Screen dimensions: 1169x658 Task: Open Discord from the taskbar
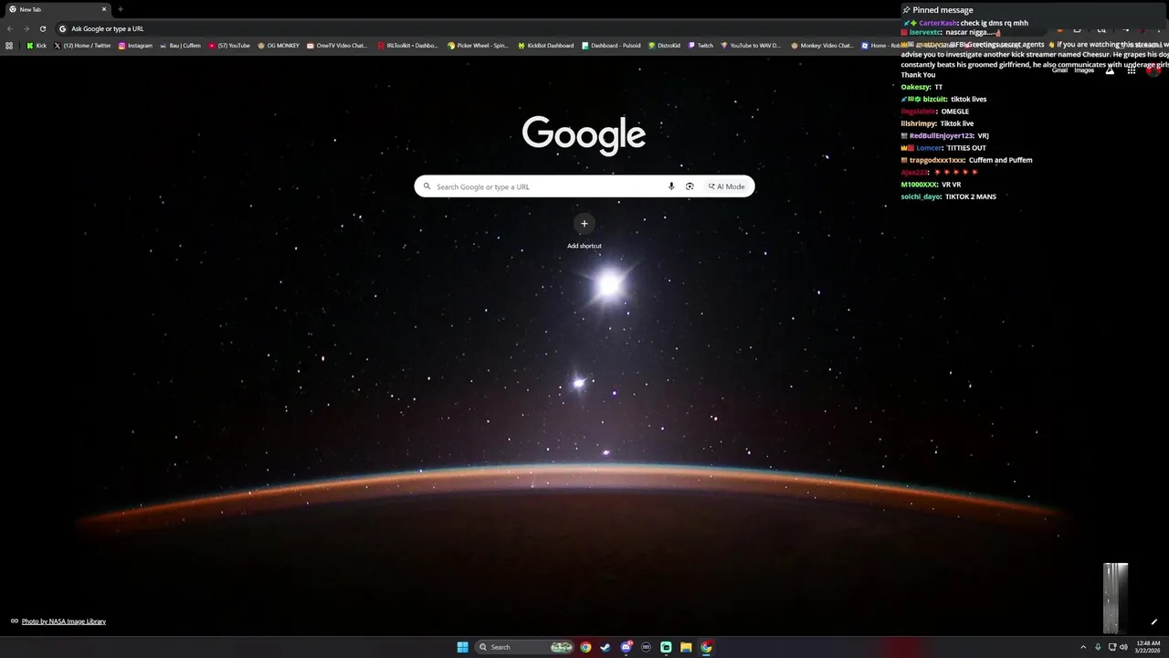click(x=626, y=647)
